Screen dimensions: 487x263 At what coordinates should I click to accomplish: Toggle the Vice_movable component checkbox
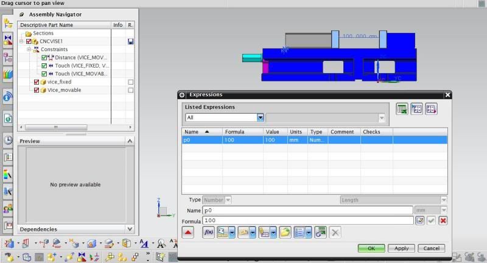[37, 90]
